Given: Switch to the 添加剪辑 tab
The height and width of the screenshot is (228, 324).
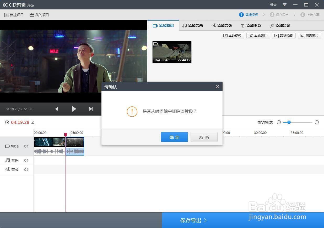Looking at the screenshot, I should click(x=163, y=26).
